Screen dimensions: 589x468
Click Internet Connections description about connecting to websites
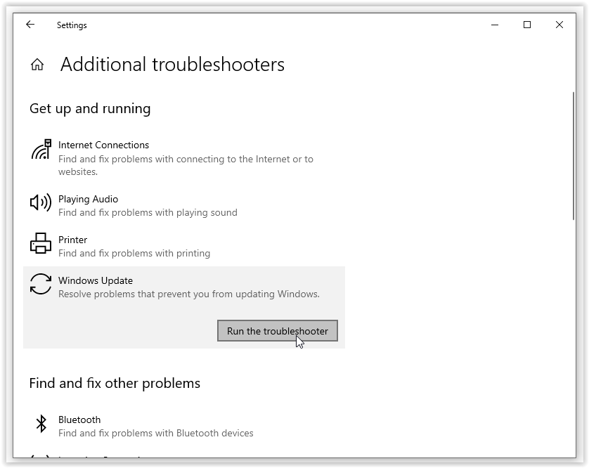point(186,165)
